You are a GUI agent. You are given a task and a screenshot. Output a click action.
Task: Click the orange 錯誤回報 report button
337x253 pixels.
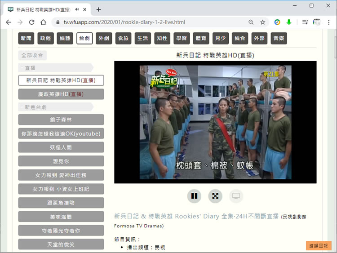[319, 246]
